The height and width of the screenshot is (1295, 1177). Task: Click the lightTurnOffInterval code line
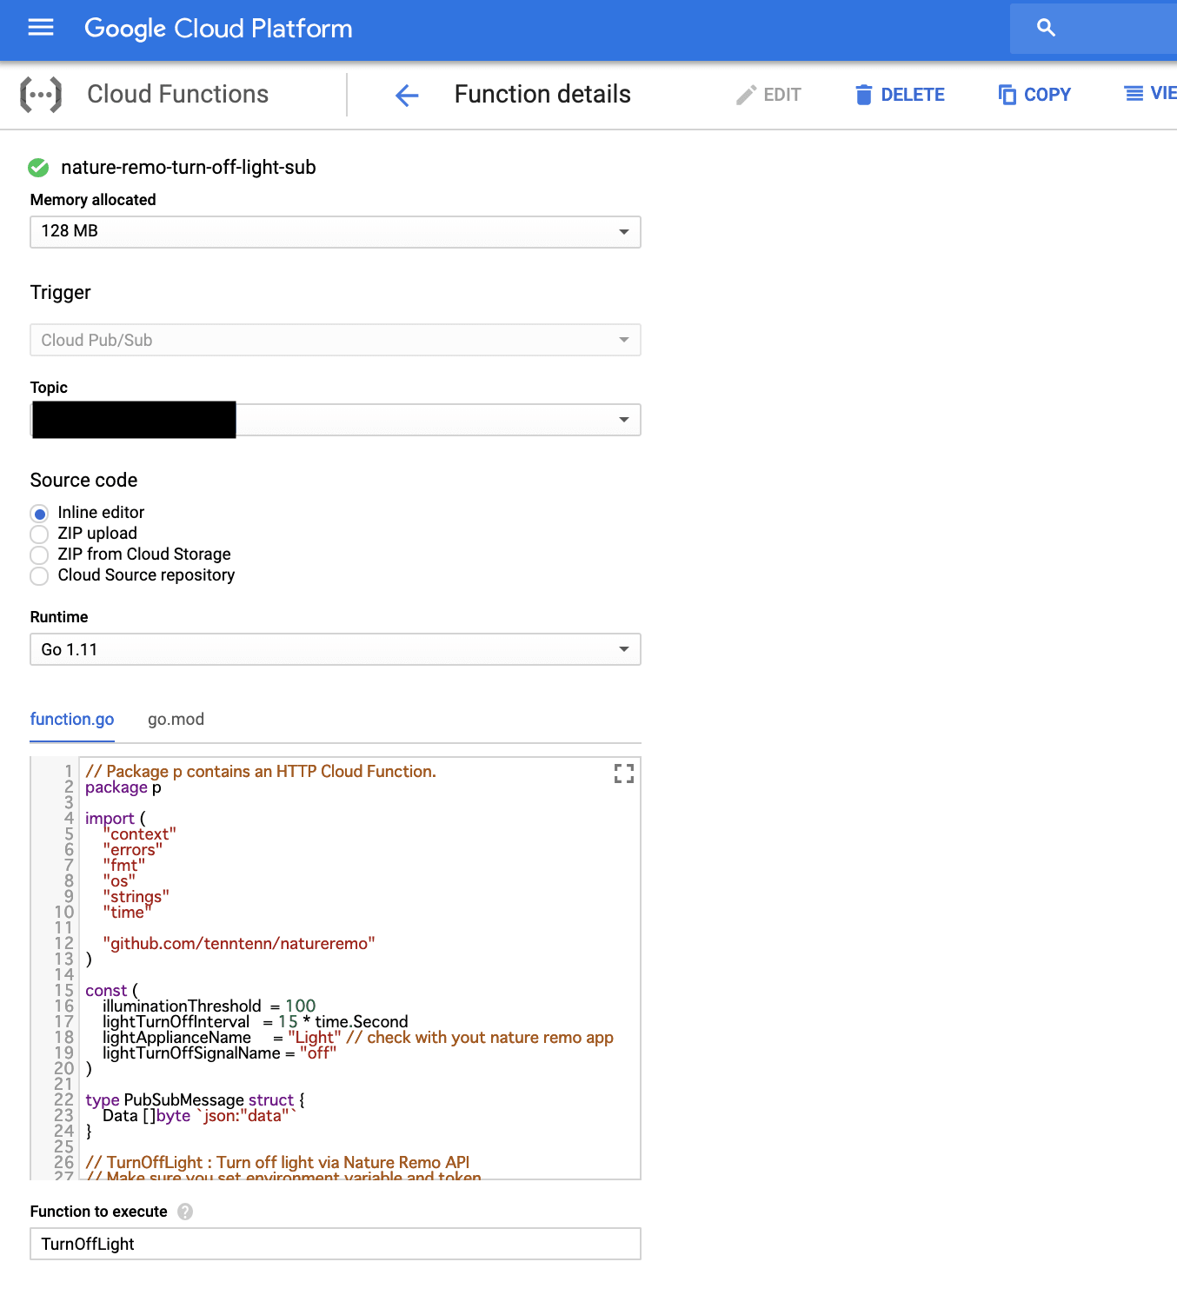255,1022
